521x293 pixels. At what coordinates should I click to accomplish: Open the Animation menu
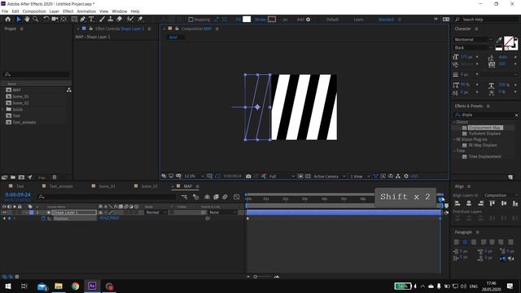(86, 11)
